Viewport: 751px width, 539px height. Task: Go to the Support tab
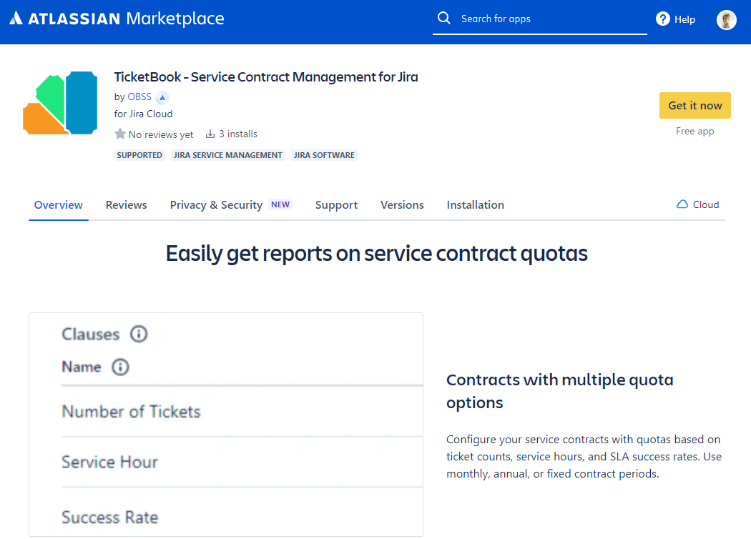(336, 205)
